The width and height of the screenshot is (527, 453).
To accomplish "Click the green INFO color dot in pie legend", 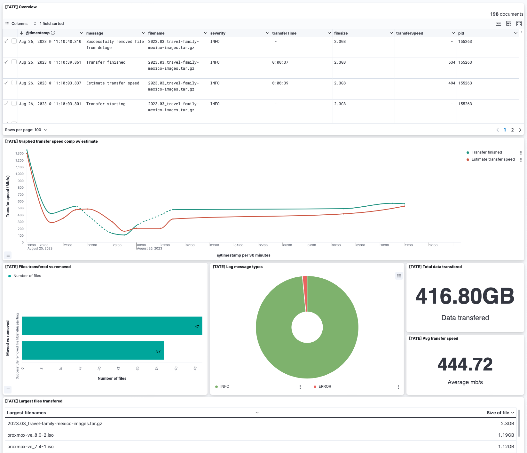I will pos(216,386).
